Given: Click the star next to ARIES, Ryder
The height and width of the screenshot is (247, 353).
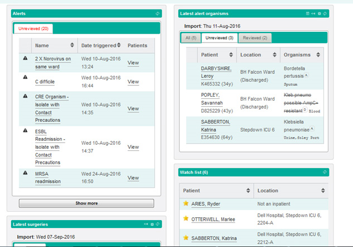Looking at the screenshot, I should [186, 203].
